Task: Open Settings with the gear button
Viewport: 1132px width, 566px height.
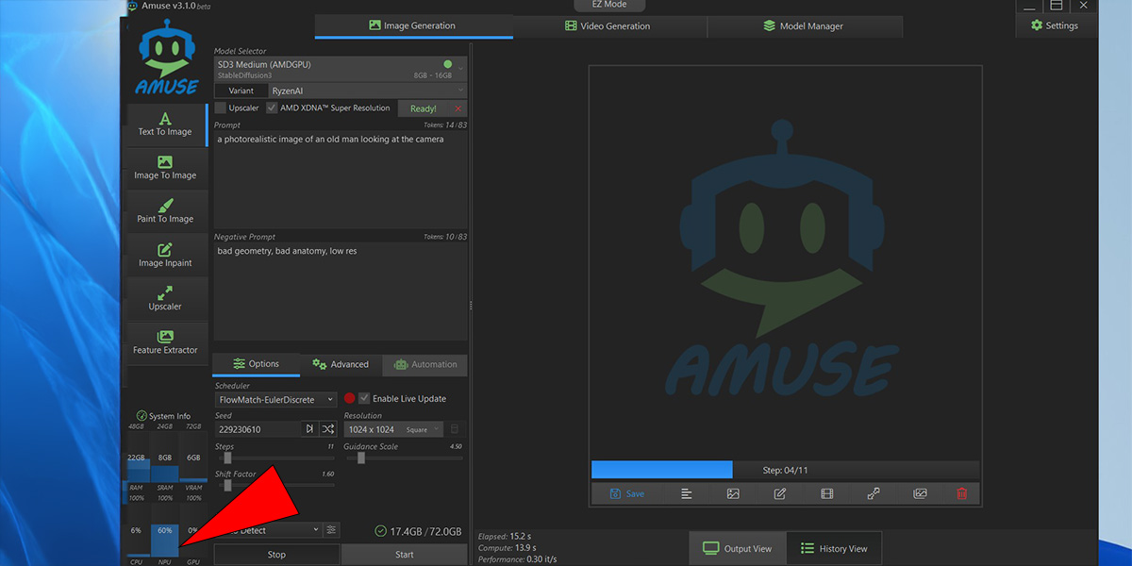Action: tap(1055, 25)
